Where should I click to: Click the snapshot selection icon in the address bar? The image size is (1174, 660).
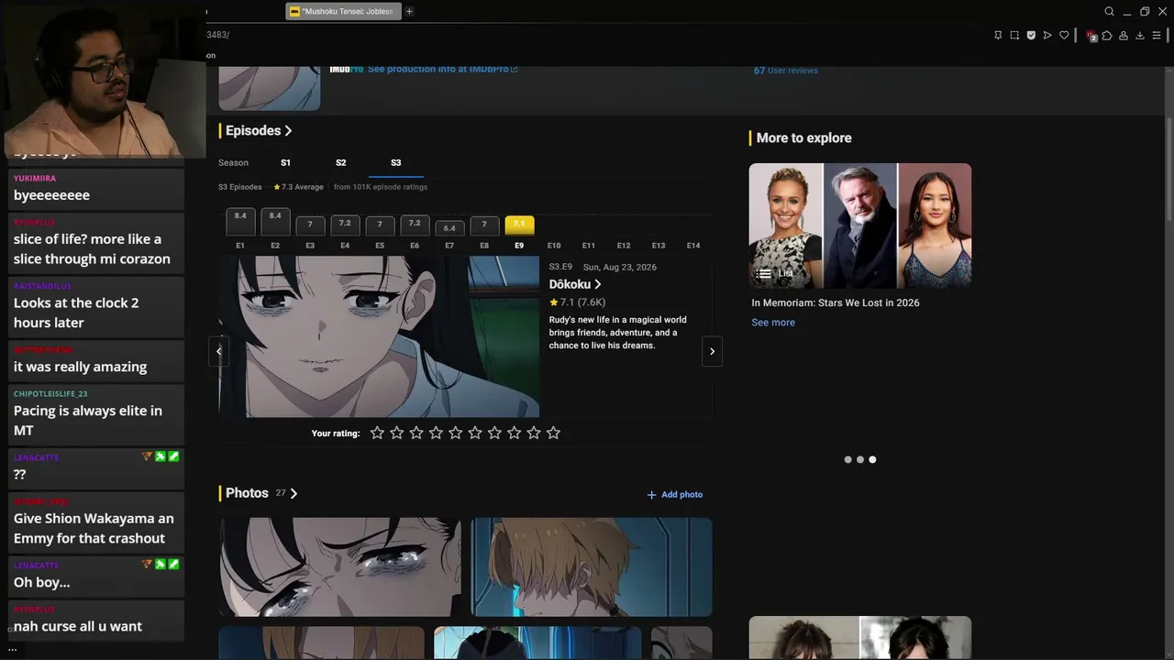(x=1014, y=35)
